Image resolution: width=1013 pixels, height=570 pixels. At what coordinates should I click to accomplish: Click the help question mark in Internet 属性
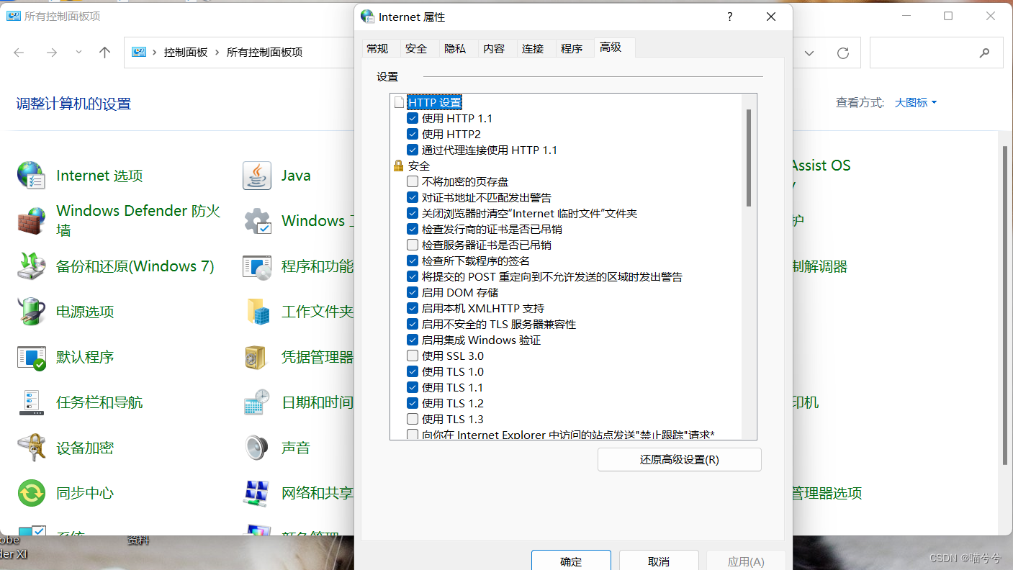pyautogui.click(x=730, y=17)
